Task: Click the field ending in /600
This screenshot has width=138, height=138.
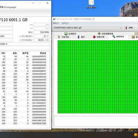Action: point(6,36)
